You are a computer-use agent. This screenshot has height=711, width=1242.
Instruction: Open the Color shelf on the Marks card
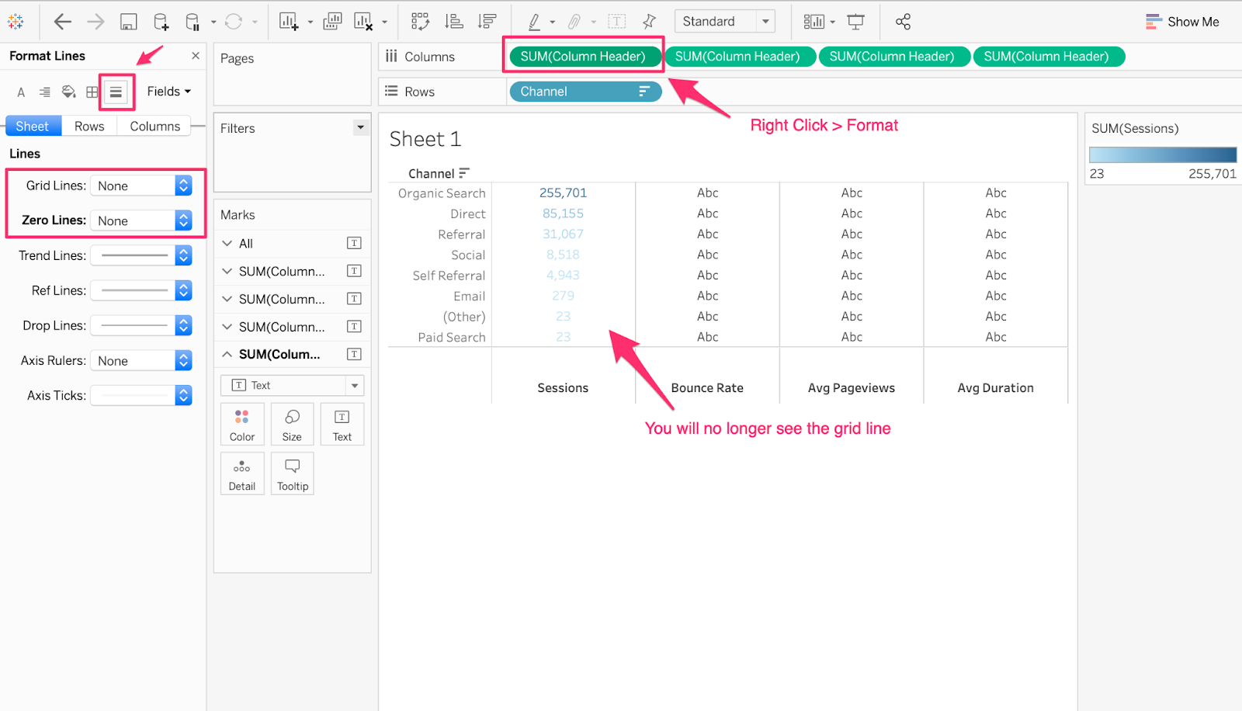(241, 424)
